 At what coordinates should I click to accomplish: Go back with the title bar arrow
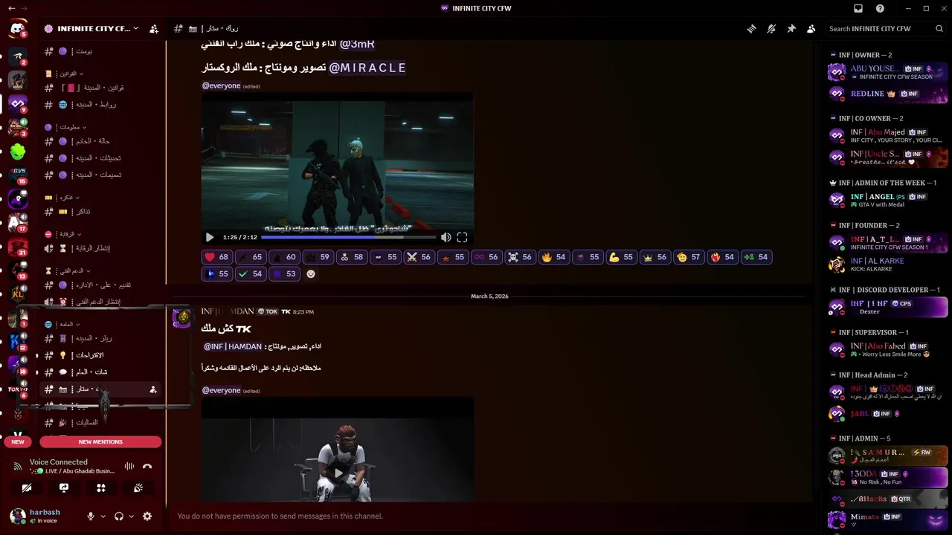pyautogui.click(x=12, y=8)
